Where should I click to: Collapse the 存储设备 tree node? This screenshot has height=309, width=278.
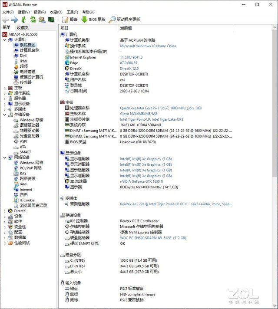click(4, 115)
